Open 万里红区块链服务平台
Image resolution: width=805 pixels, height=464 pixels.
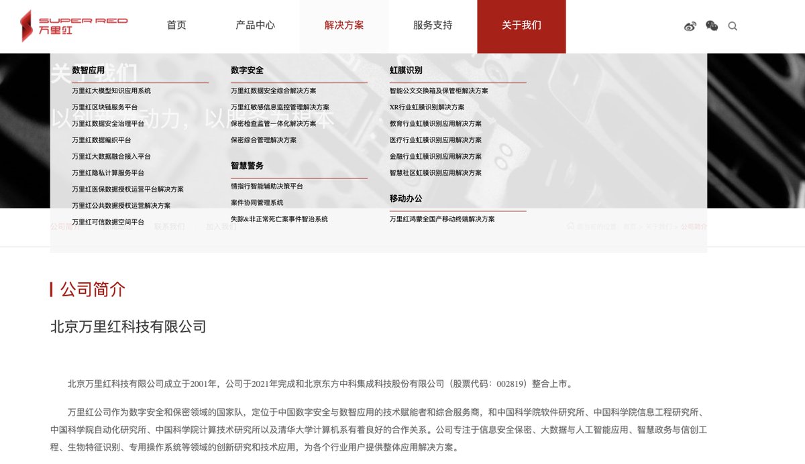click(x=105, y=107)
